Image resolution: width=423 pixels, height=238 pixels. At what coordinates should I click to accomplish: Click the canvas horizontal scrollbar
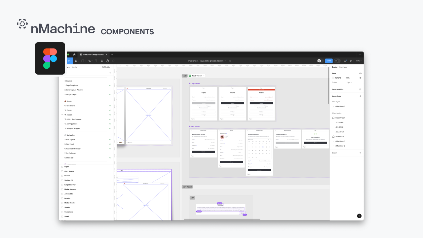(x=222, y=219)
